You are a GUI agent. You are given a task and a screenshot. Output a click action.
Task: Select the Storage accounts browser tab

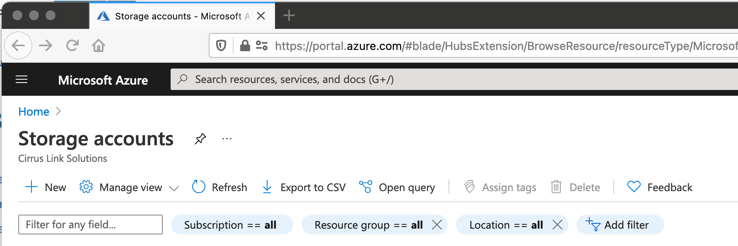click(174, 16)
